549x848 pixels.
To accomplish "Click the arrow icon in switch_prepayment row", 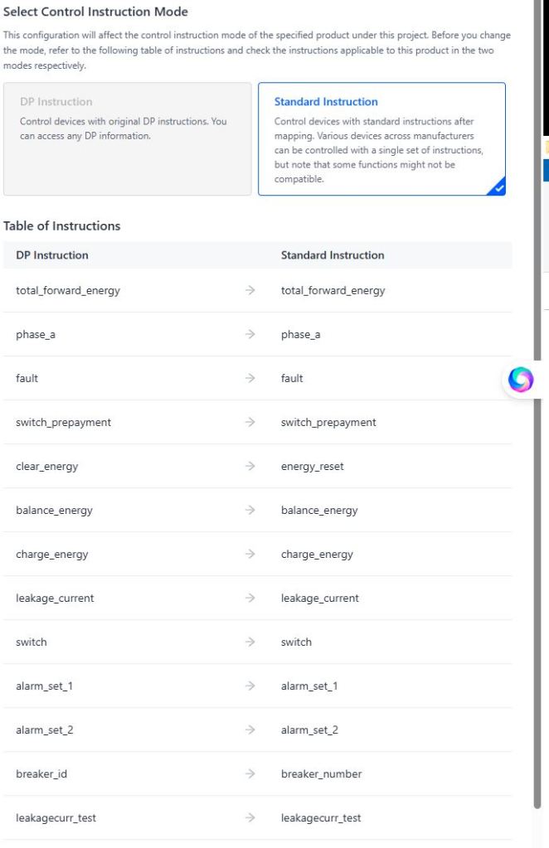I will click(250, 423).
